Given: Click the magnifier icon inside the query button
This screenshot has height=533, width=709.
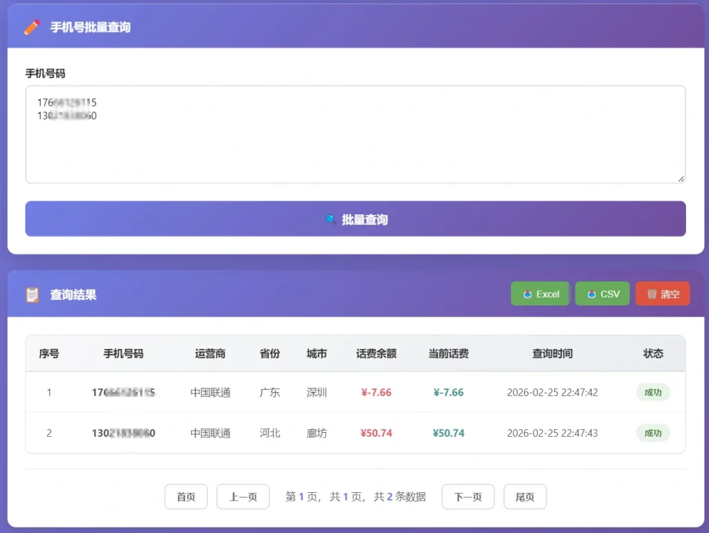Looking at the screenshot, I should pyautogui.click(x=331, y=219).
